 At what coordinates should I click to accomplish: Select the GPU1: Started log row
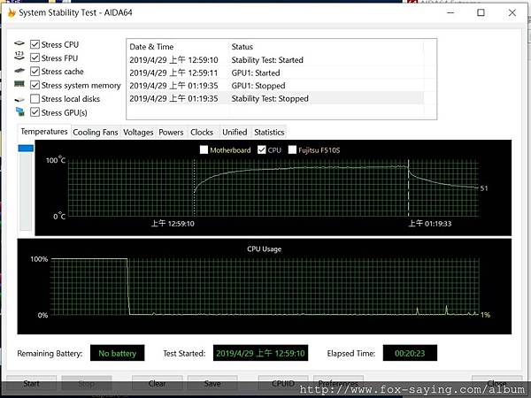coord(275,73)
